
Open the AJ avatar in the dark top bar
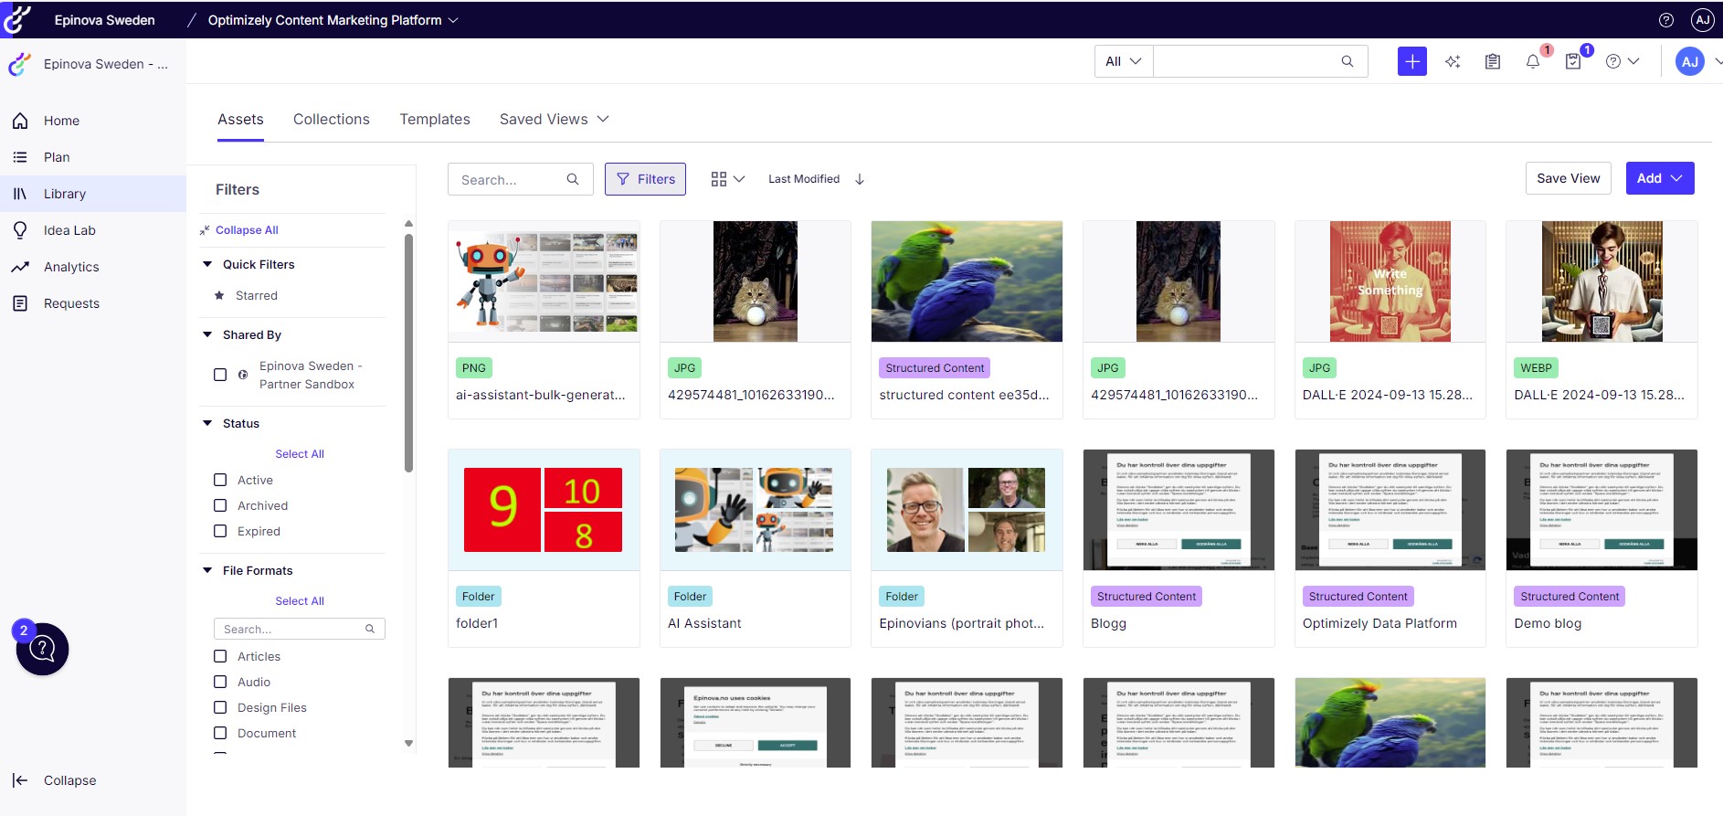point(1702,20)
